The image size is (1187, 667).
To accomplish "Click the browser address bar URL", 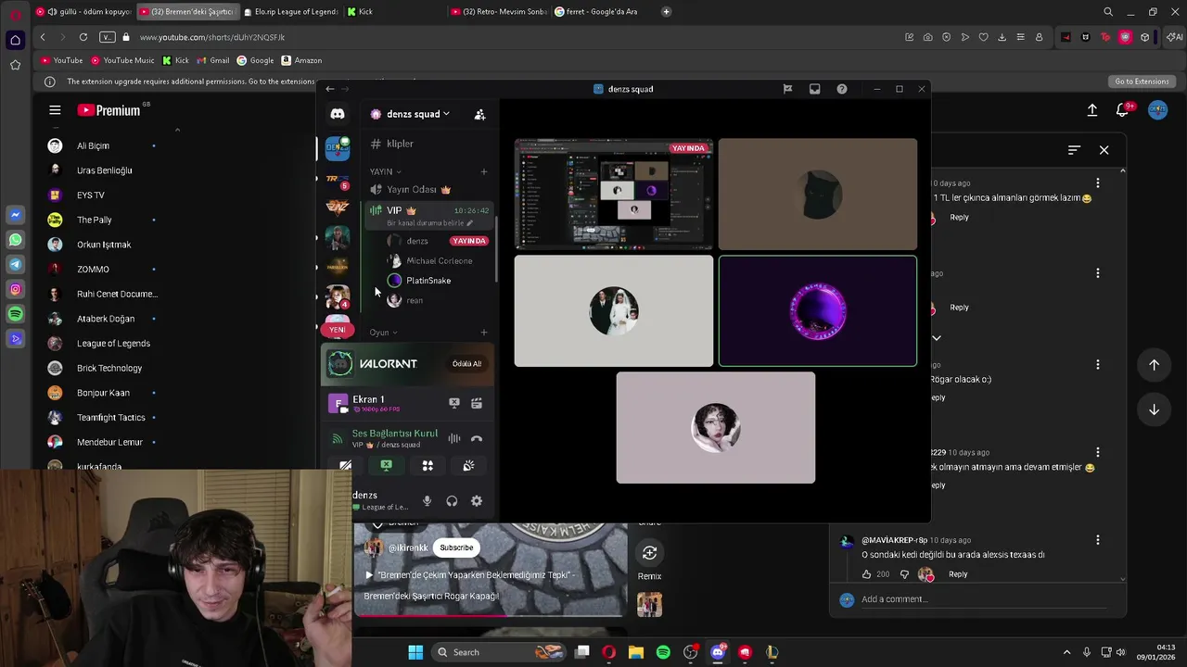I will (x=212, y=37).
